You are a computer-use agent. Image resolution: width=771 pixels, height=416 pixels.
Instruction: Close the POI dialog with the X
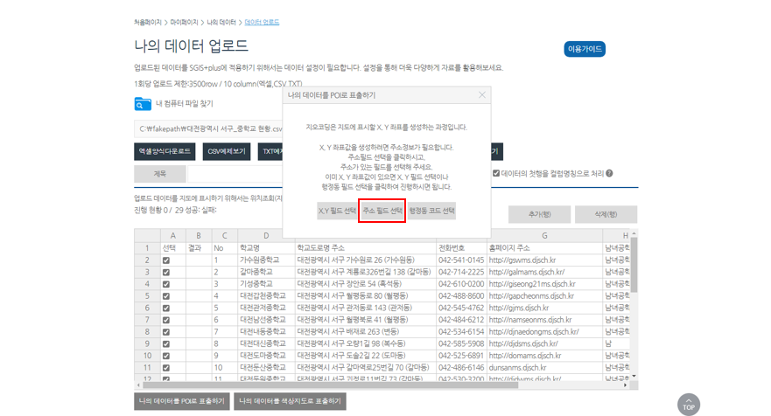482,94
